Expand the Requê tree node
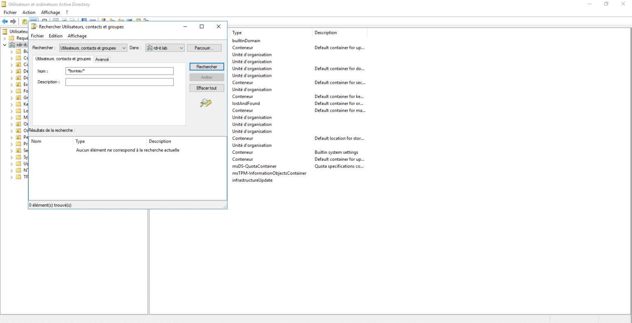 click(x=5, y=38)
